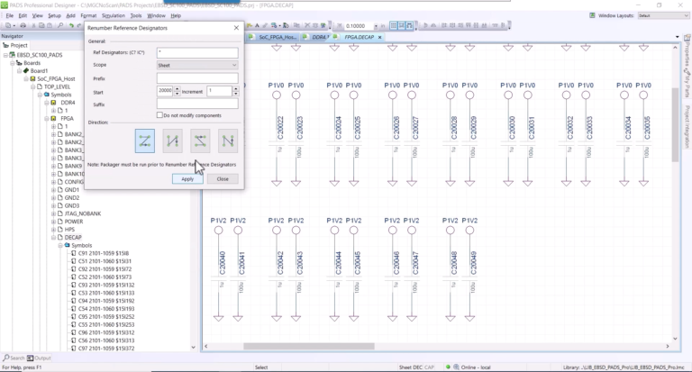Click the Close button in dialog
Image resolution: width=692 pixels, height=372 pixels.
tap(223, 178)
